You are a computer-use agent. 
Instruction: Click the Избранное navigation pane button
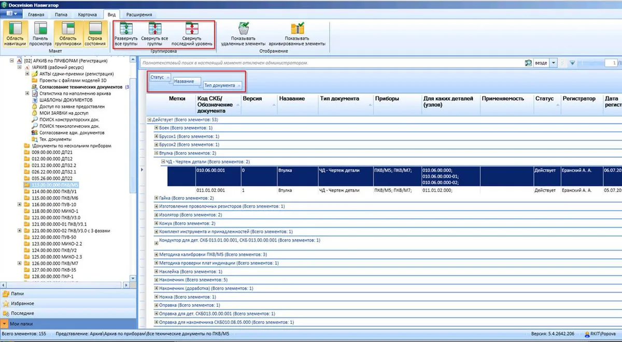click(x=22, y=303)
